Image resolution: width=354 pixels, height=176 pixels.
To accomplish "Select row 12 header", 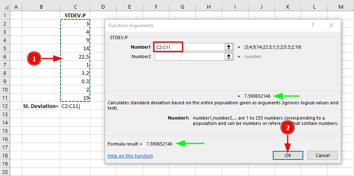I will pos(5,106).
